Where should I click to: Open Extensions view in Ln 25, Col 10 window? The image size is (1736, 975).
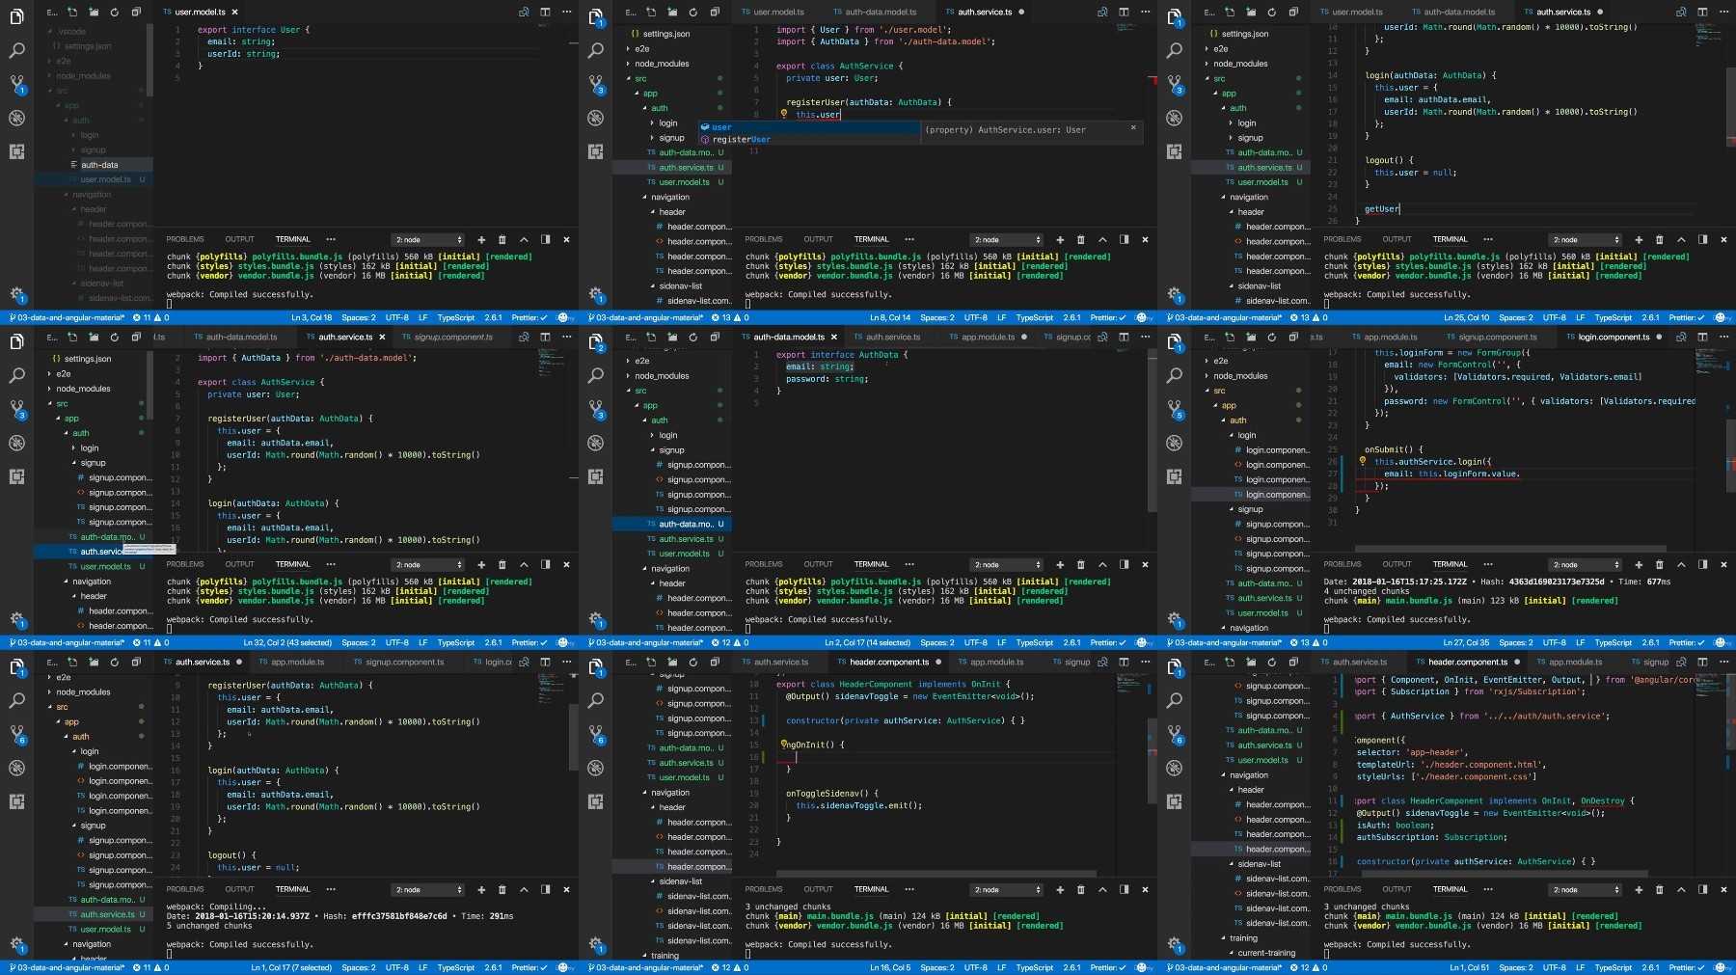click(1174, 151)
